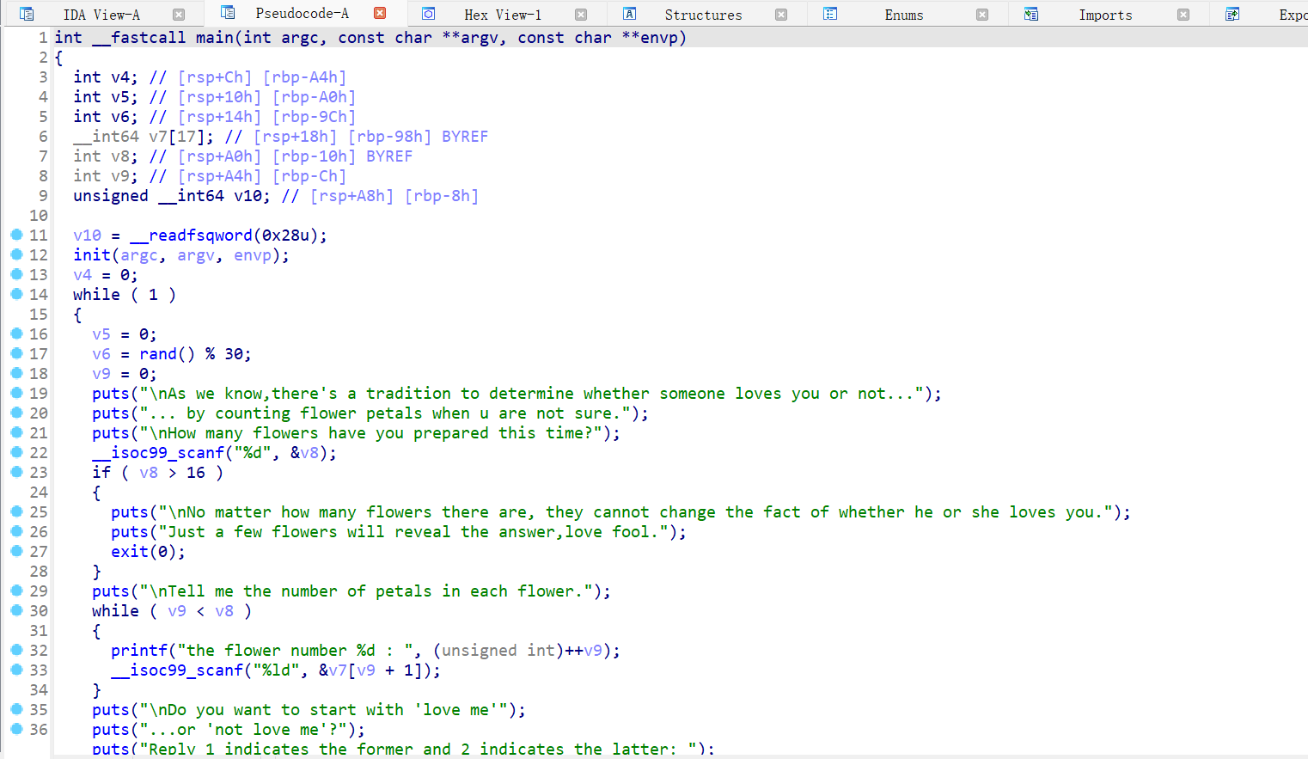The image size is (1308, 759).
Task: Click the IDA View-A tab icon
Action: (x=27, y=14)
